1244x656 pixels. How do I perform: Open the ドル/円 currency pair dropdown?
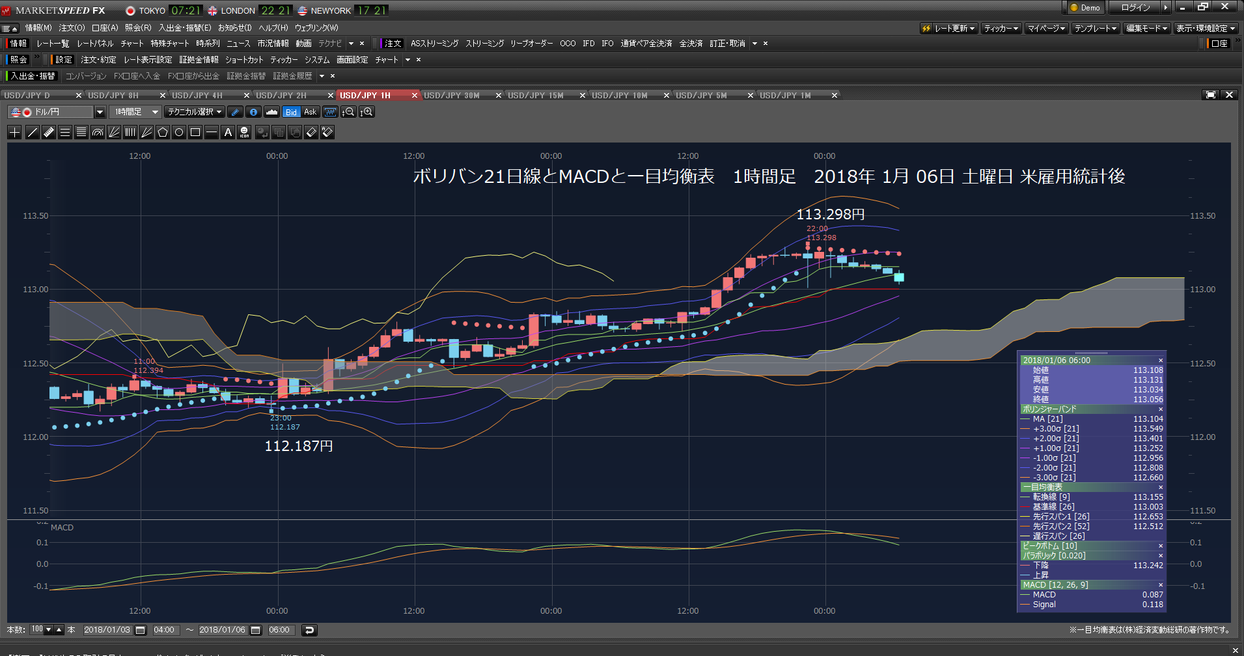pos(100,112)
